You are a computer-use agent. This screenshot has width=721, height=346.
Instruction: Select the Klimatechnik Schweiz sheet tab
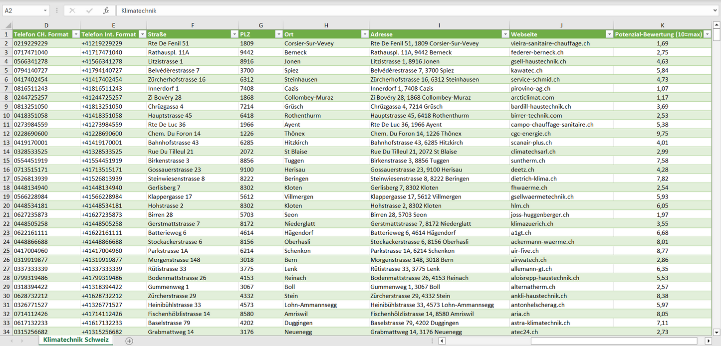(76, 340)
